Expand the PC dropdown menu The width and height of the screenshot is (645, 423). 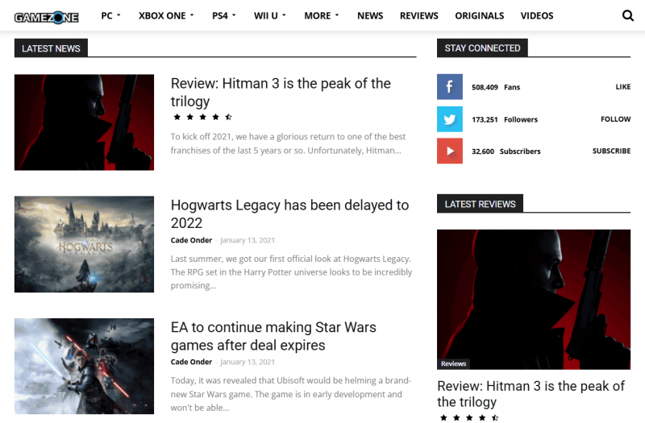[110, 15]
